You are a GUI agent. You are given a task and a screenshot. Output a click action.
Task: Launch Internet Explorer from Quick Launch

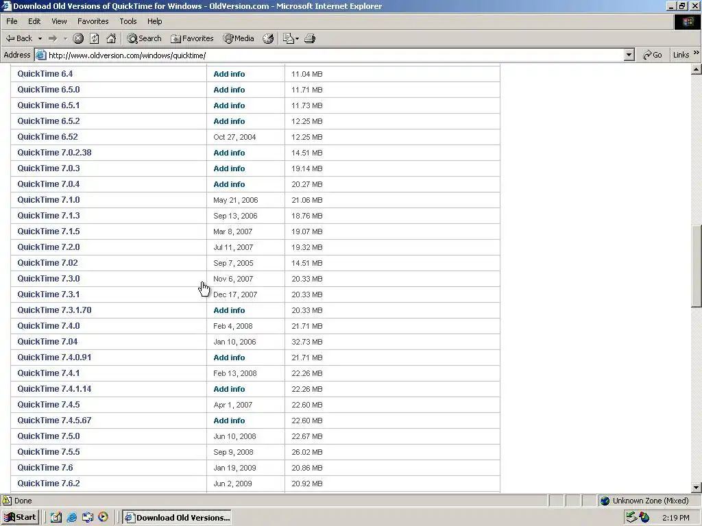point(71,518)
